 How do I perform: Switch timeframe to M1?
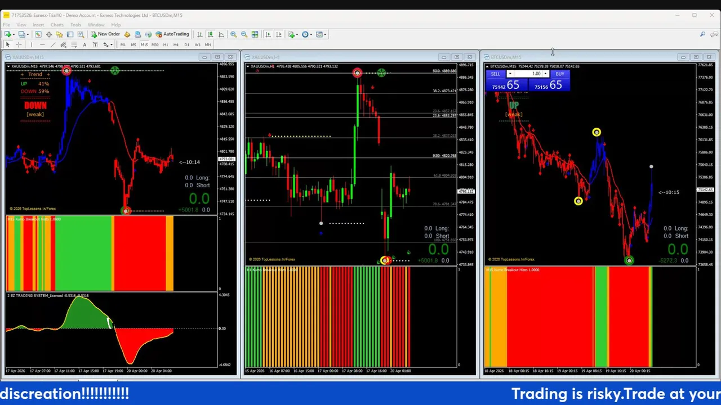123,45
